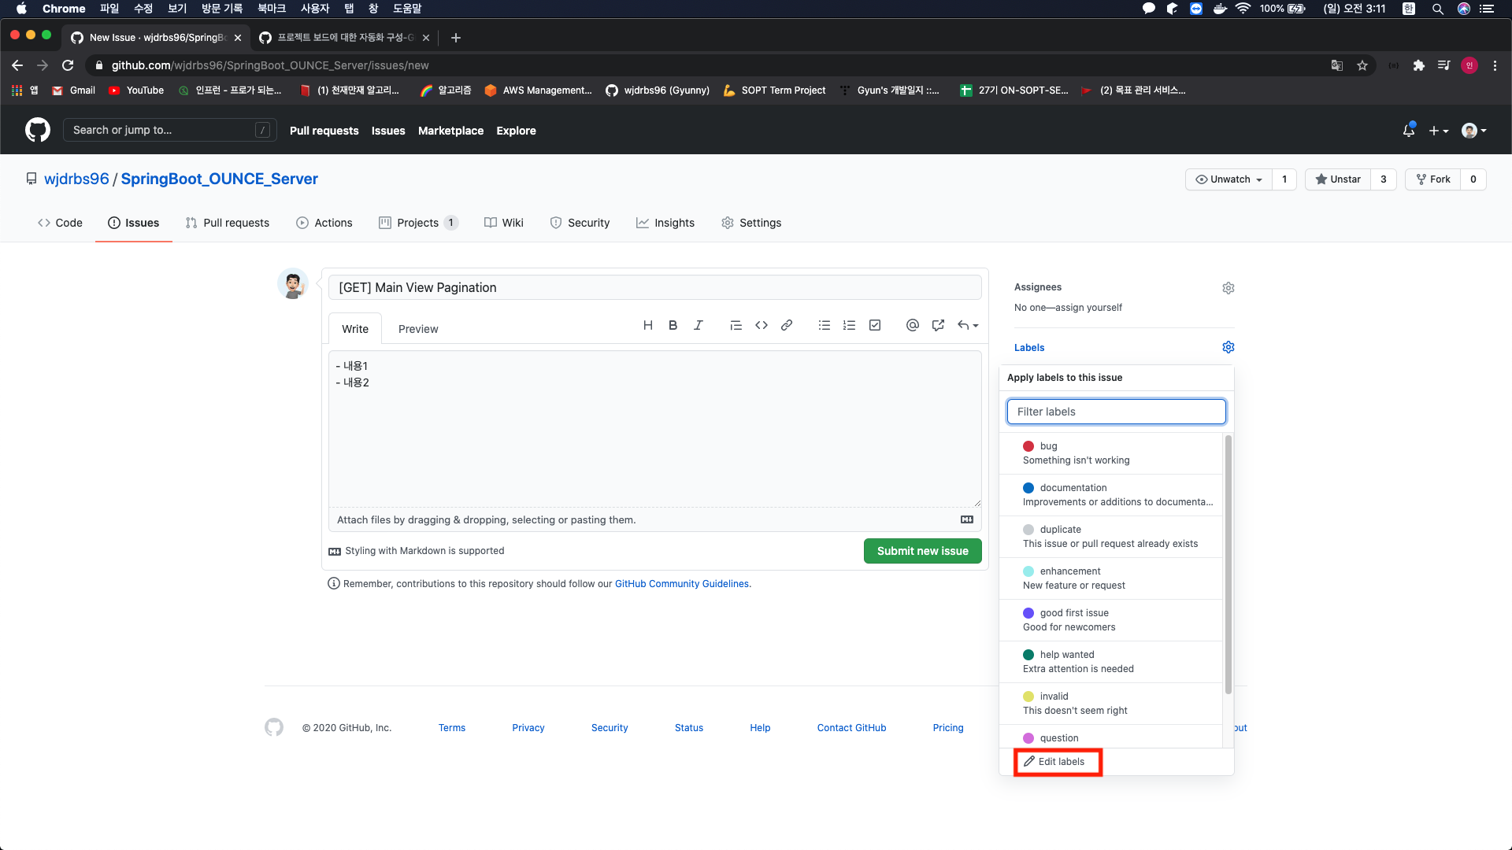Toggle bold text formatting icon

[673, 325]
